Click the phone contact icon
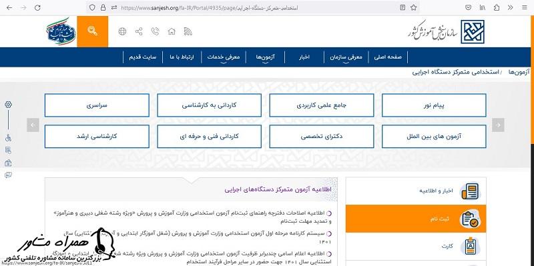The width and height of the screenshot is (534, 266). [156, 31]
